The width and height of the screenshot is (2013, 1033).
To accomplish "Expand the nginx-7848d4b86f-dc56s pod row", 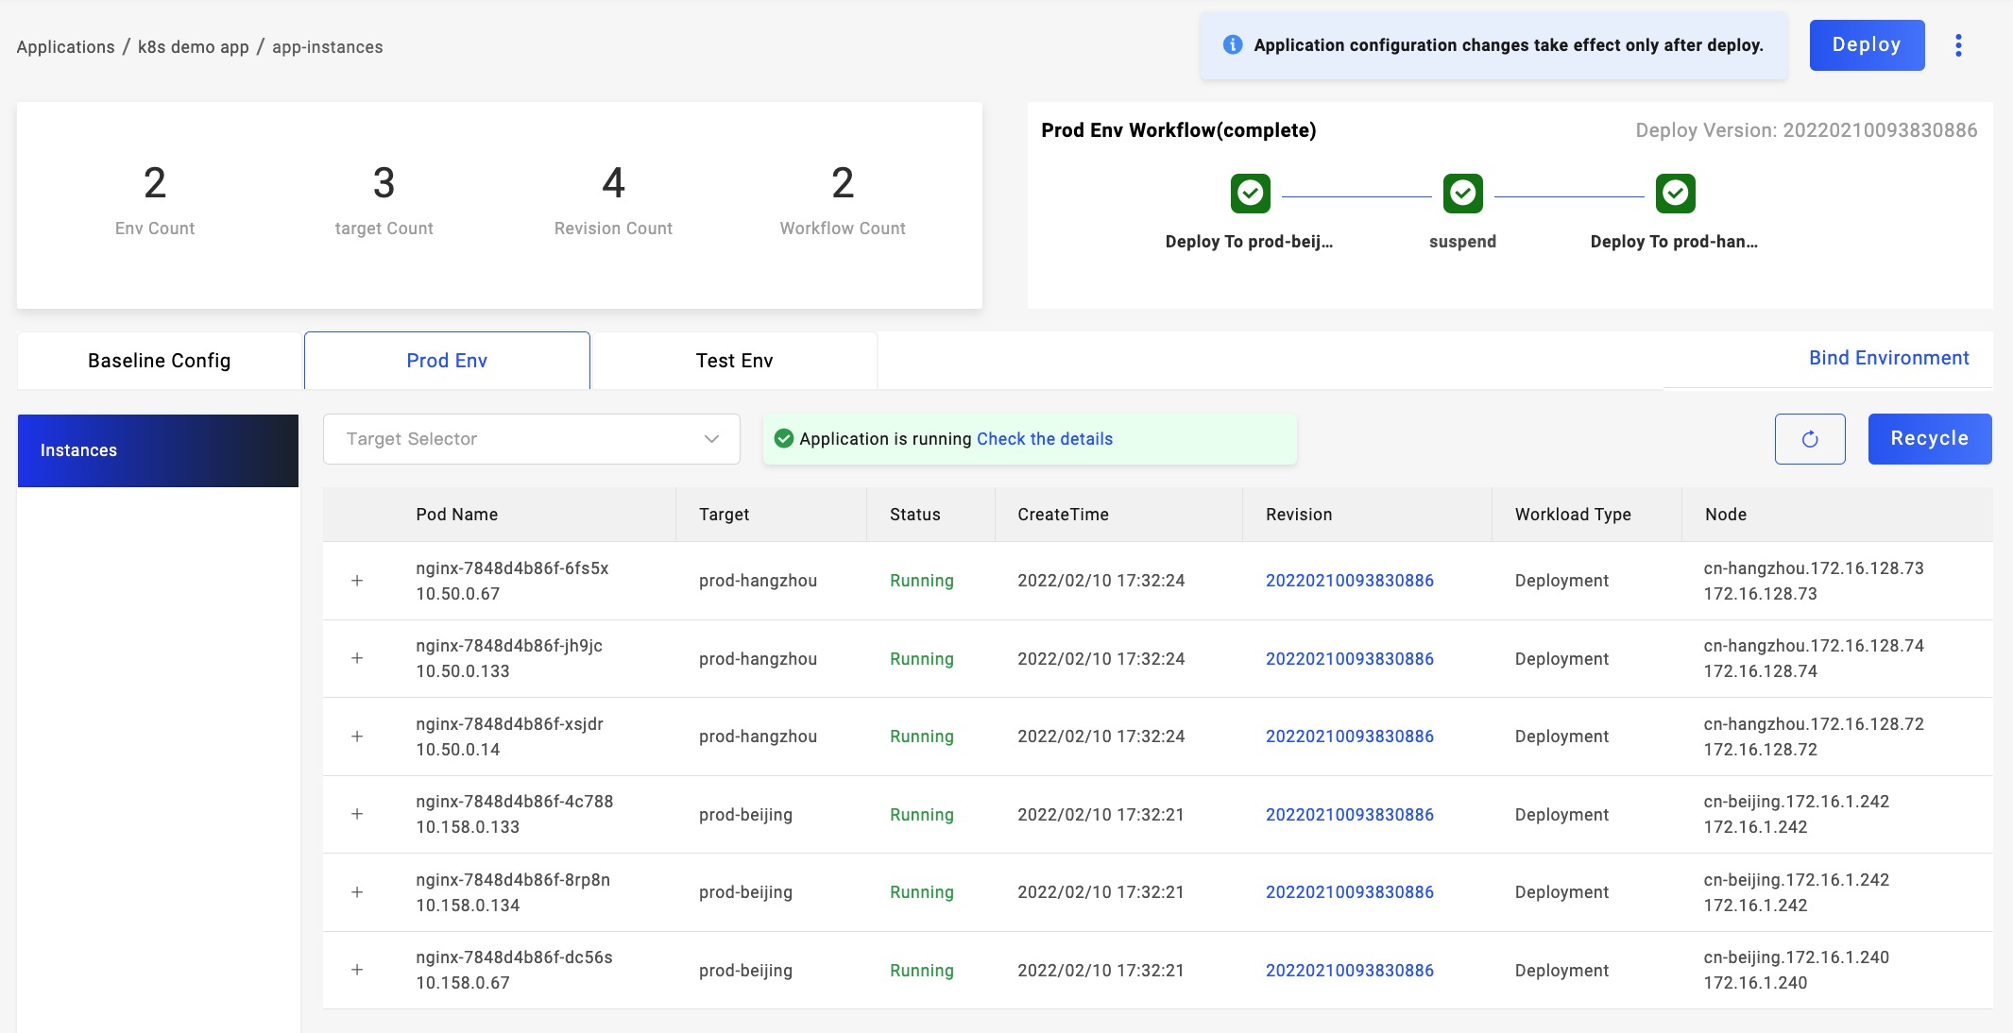I will 357,970.
